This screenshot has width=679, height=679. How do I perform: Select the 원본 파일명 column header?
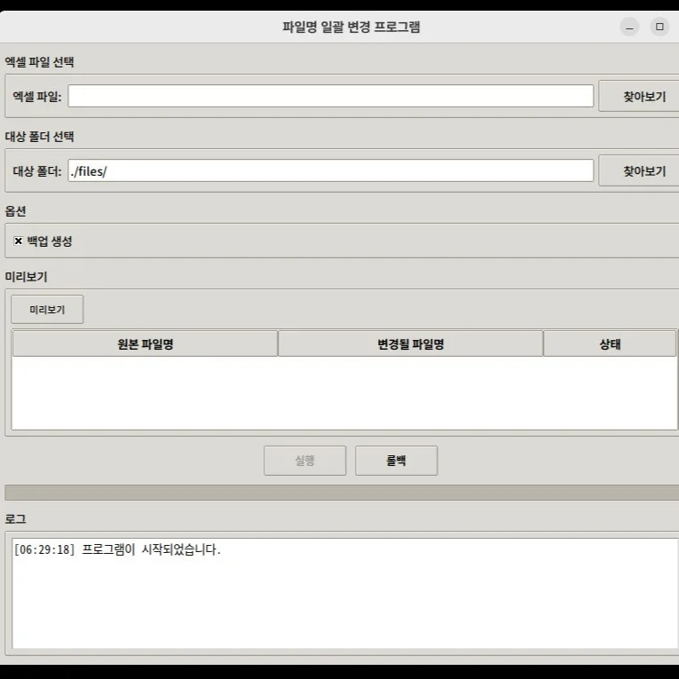(145, 343)
